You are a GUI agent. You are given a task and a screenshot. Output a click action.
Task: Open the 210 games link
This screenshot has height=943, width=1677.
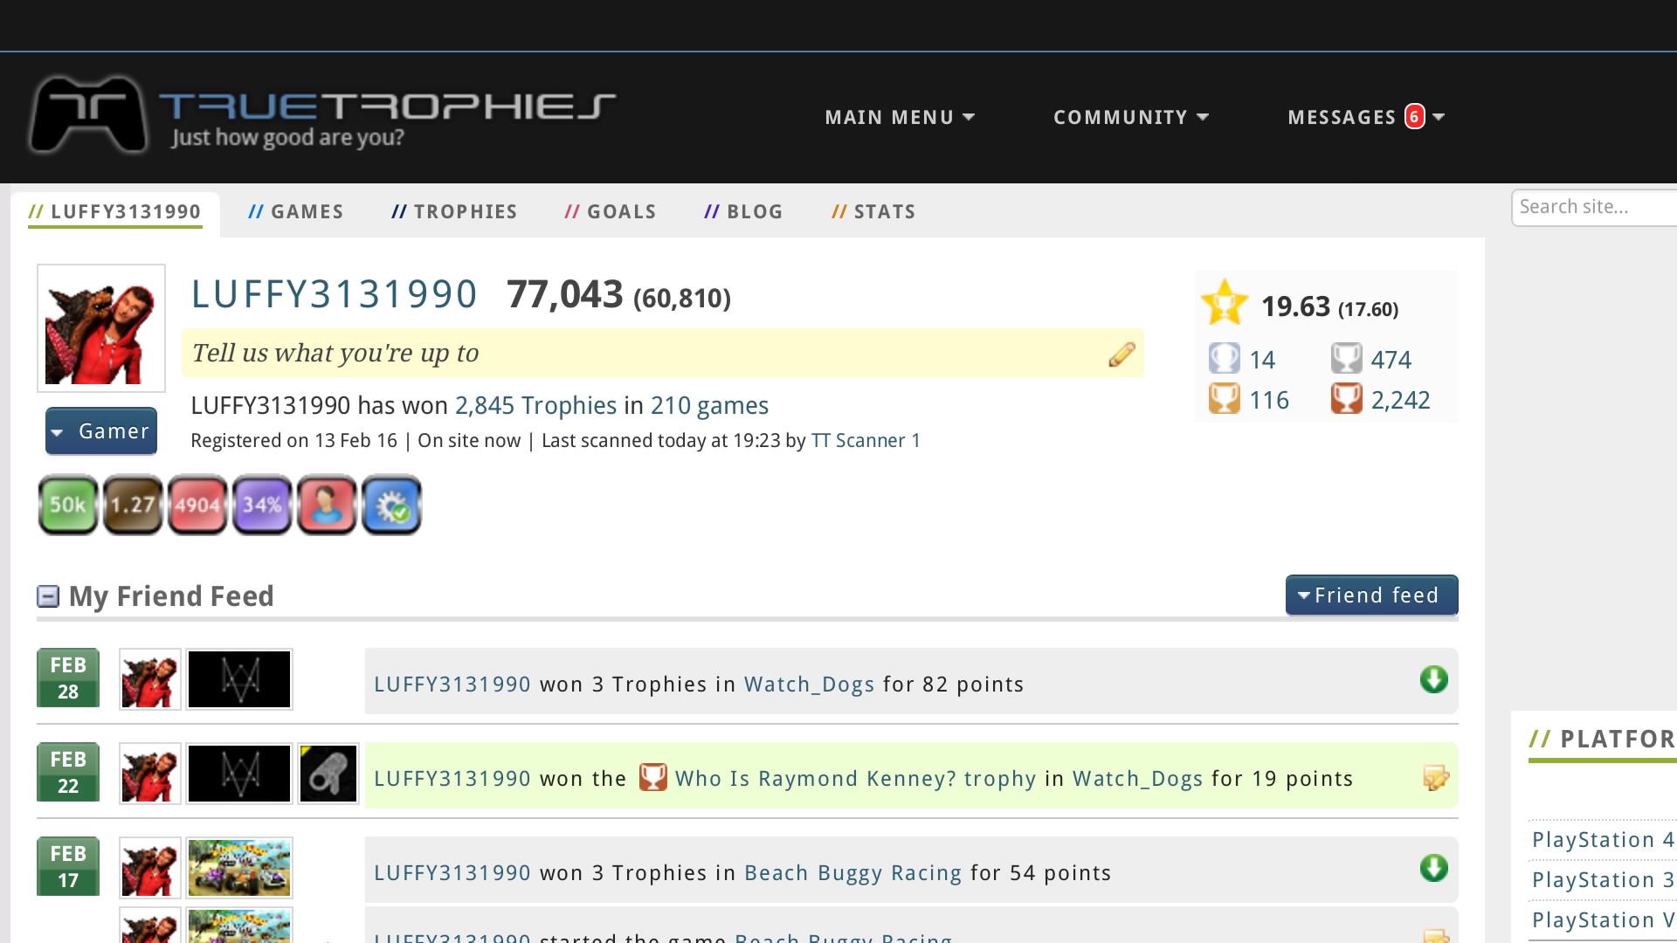[x=709, y=406]
